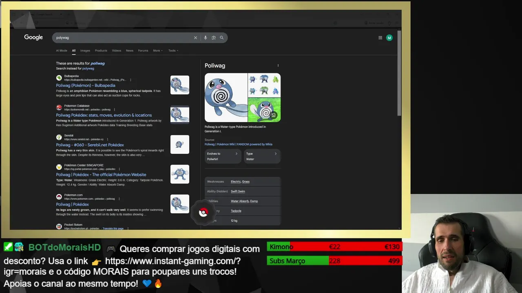
Task: Open the Poliwag sprites grid image
Action: tap(264, 85)
